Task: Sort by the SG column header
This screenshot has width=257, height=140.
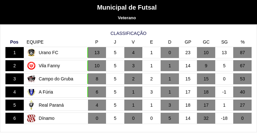Action: pyautogui.click(x=224, y=42)
